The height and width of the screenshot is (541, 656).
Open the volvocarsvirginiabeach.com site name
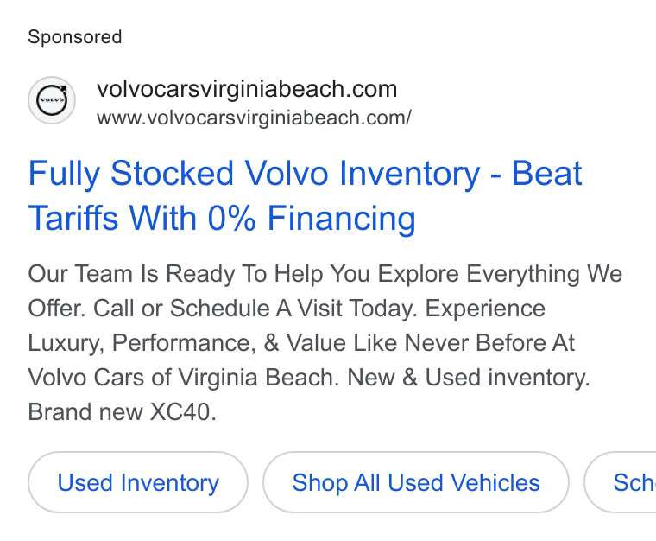pyautogui.click(x=247, y=89)
